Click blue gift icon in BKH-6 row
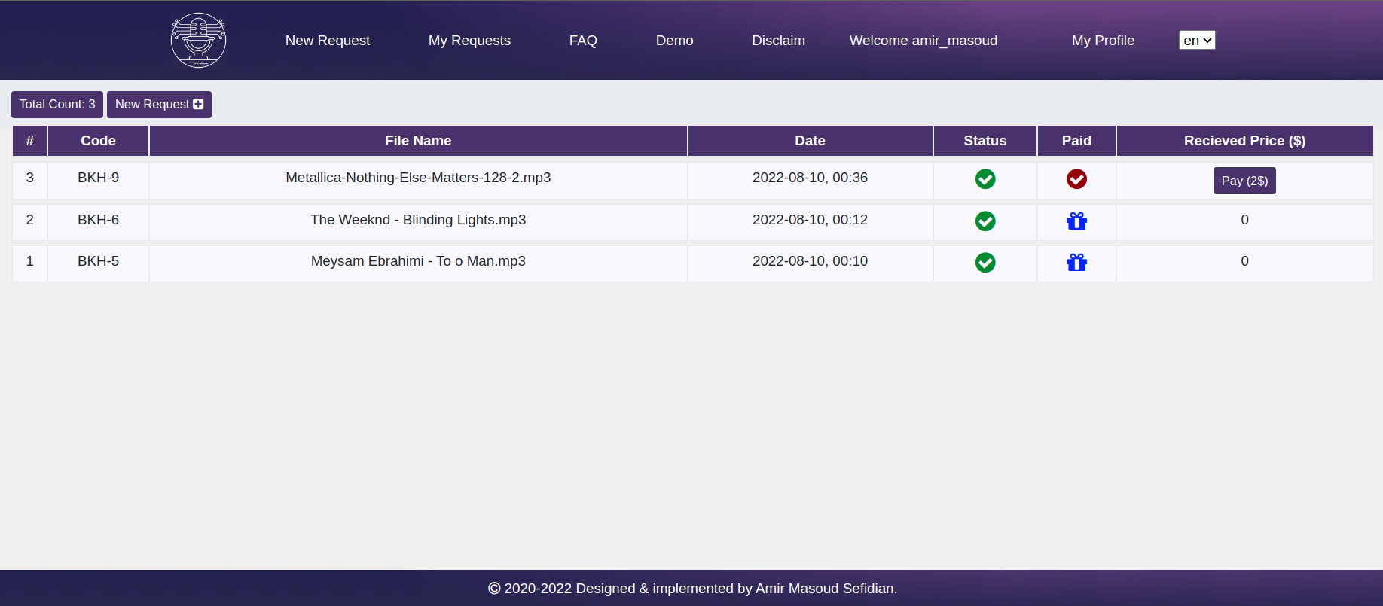Viewport: 1383px width, 606px height. point(1076,221)
